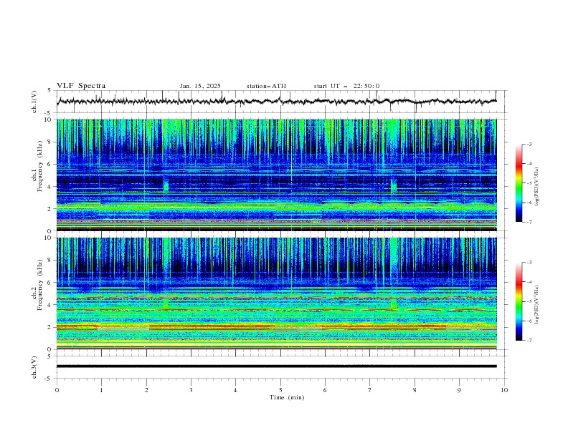Click the "ch.3(V)" axis label

[34, 367]
